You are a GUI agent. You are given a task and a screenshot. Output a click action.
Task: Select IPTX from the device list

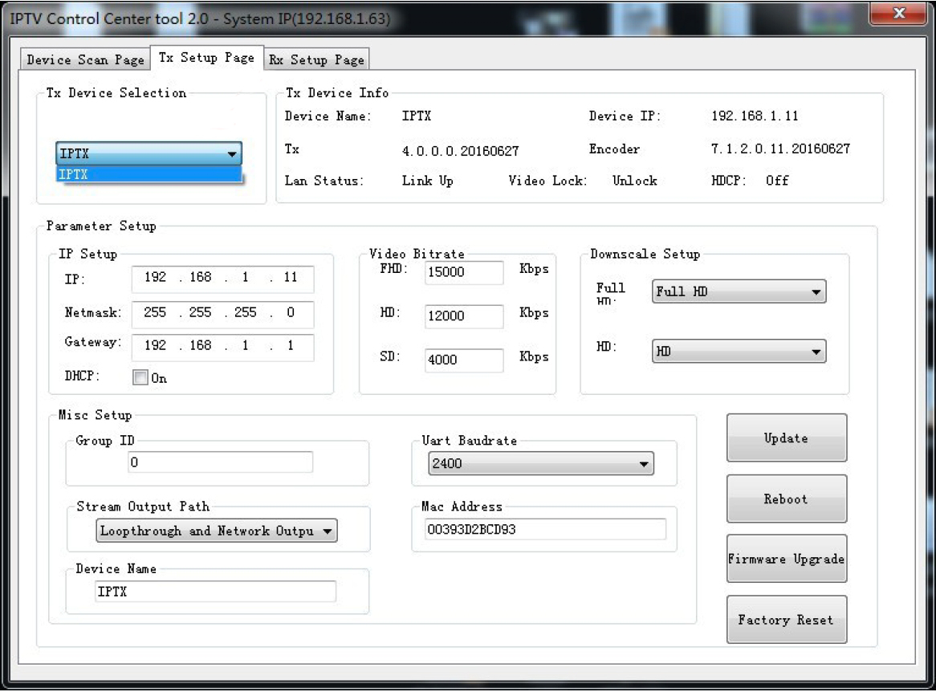pos(149,174)
